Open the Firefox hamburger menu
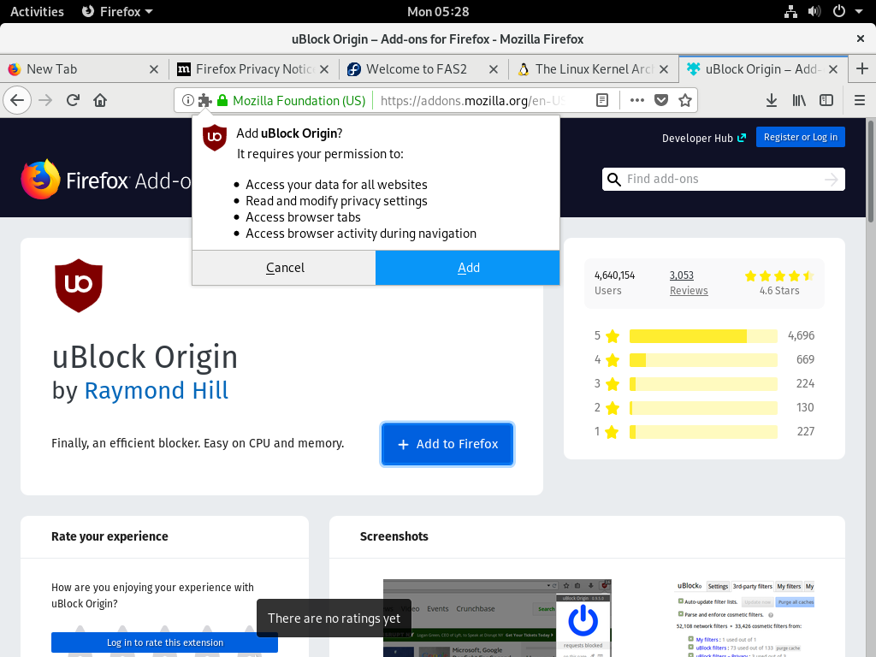 point(860,101)
